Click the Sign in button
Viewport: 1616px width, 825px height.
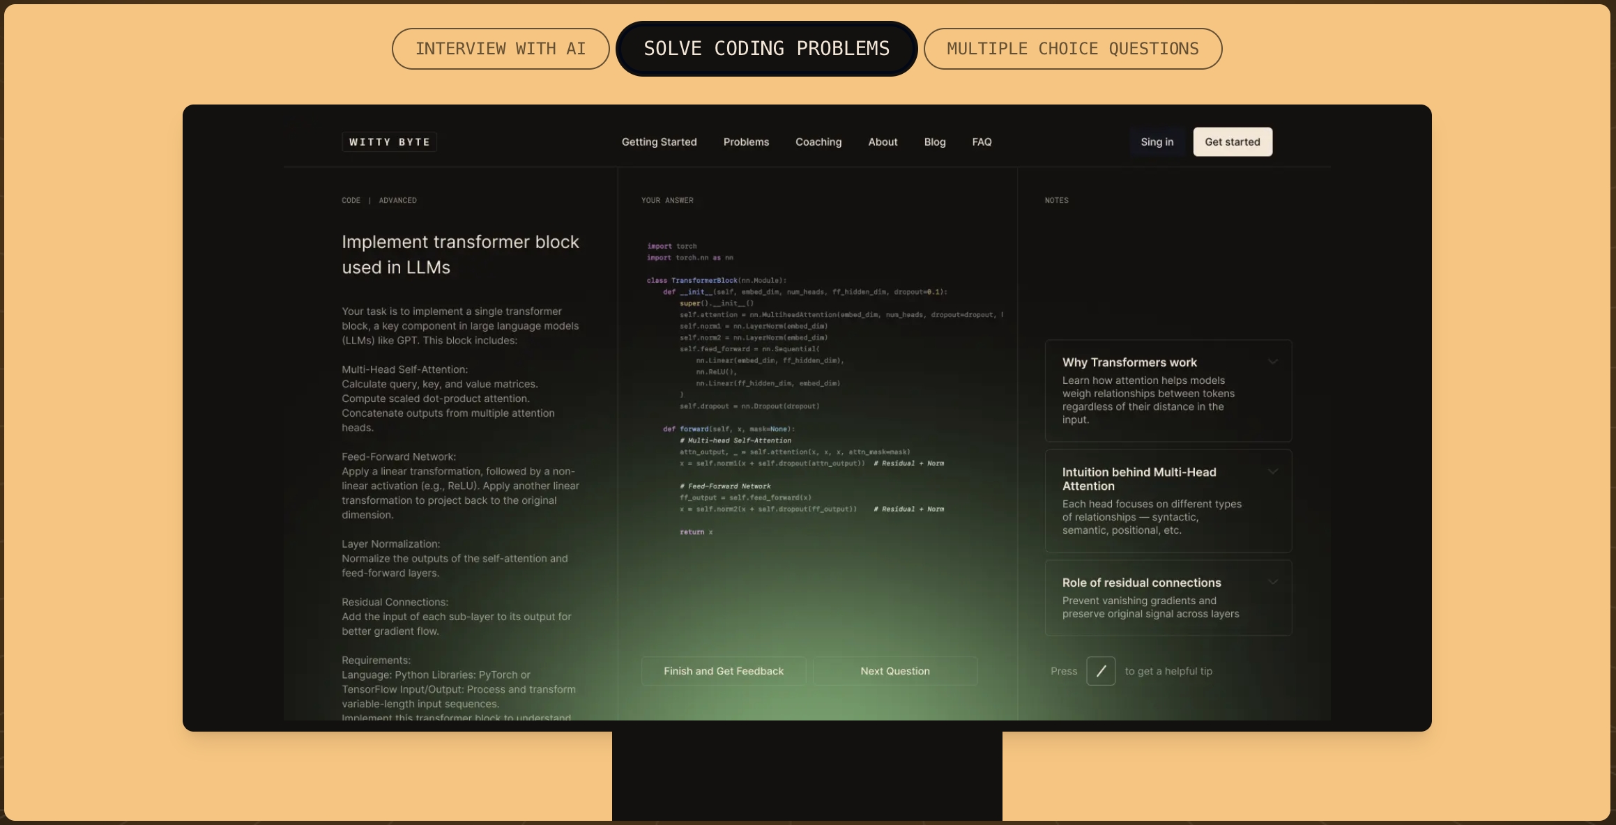click(1157, 141)
